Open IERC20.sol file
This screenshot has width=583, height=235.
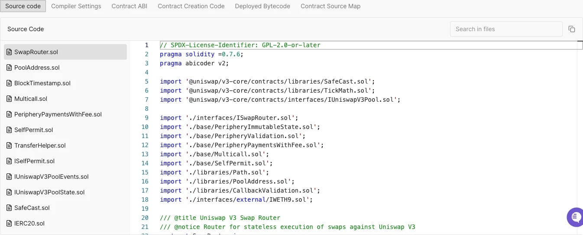pos(65,223)
